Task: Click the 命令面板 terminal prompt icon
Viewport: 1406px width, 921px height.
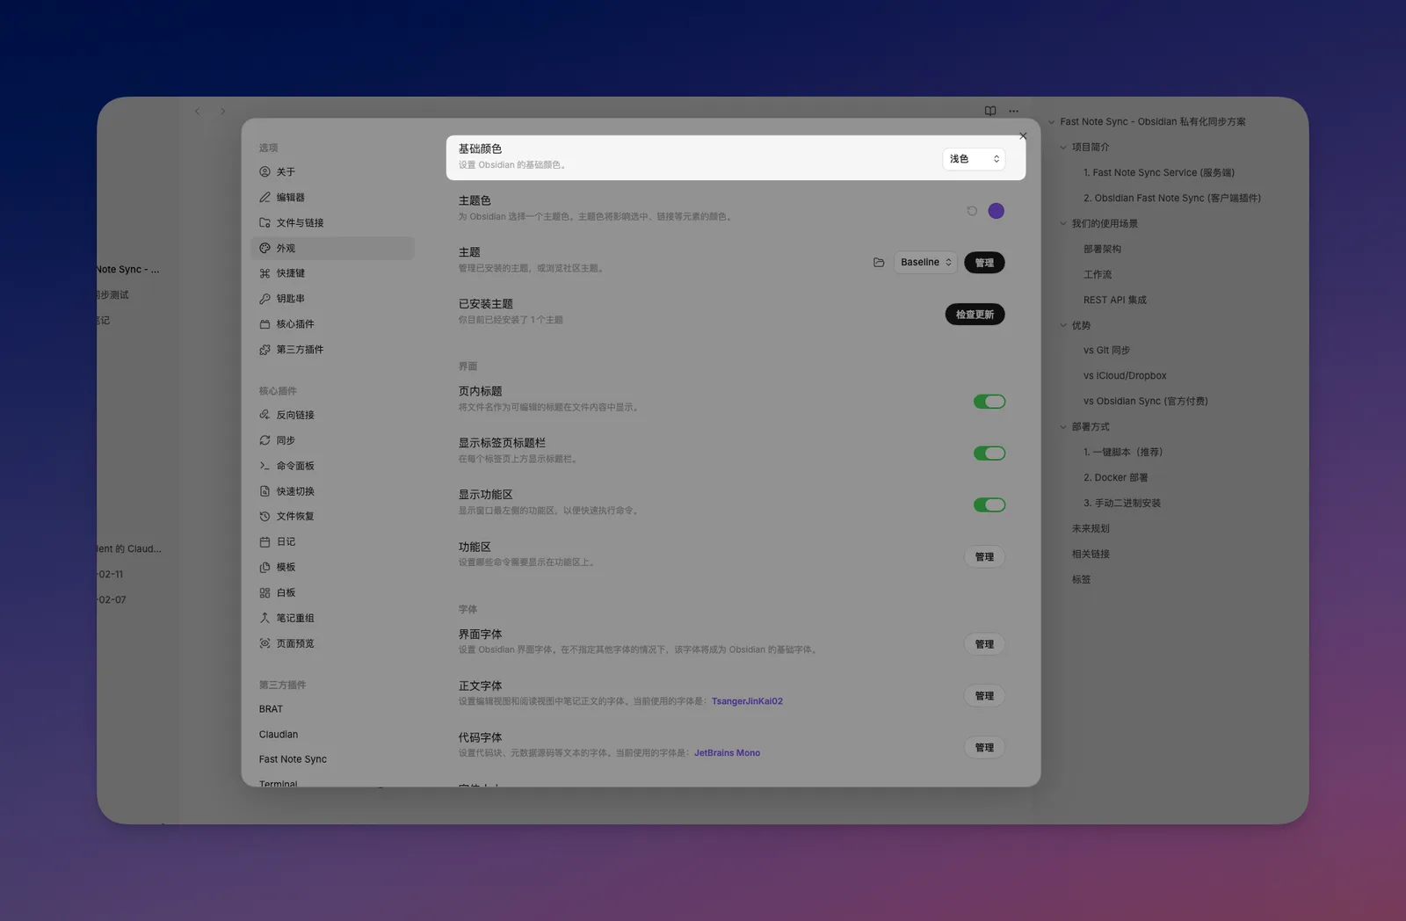Action: (265, 466)
